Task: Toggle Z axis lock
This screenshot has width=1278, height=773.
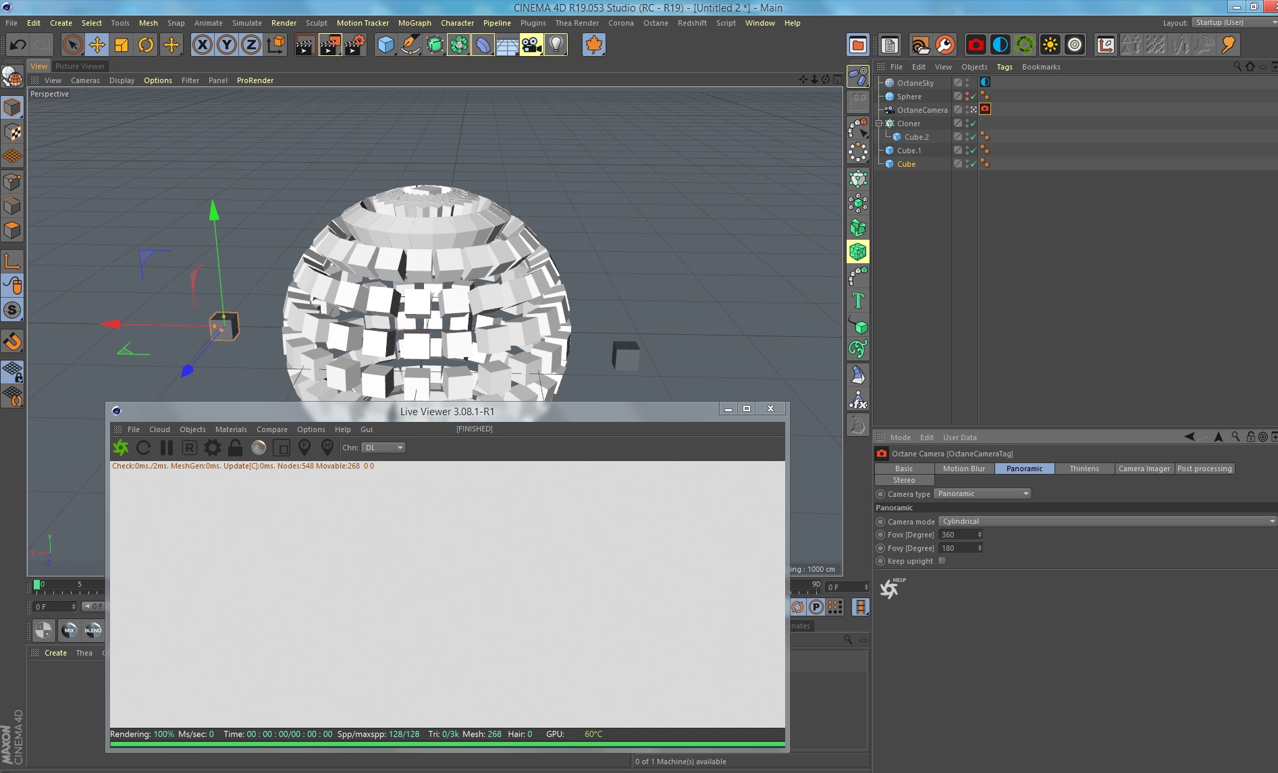Action: click(x=251, y=45)
